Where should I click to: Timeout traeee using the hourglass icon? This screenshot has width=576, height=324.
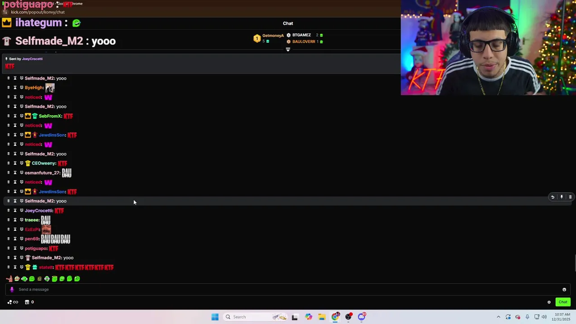15,220
